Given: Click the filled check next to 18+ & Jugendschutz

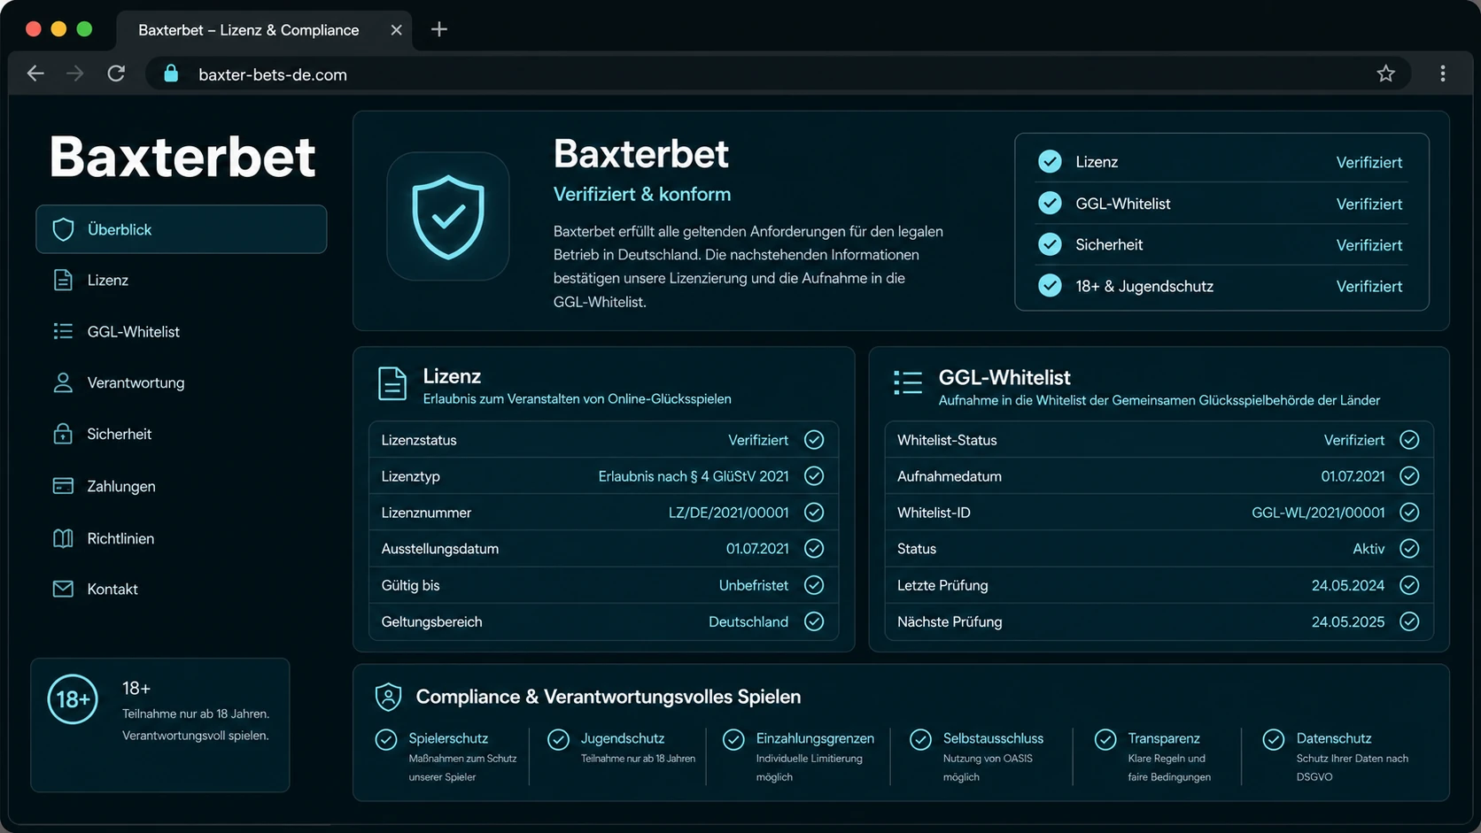Looking at the screenshot, I should (1050, 285).
